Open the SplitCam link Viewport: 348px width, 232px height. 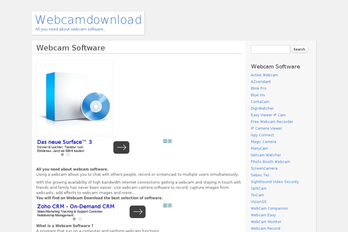(259, 188)
